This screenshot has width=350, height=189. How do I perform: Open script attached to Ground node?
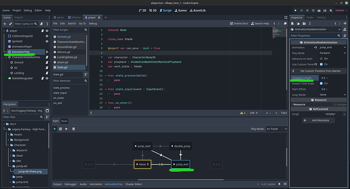[x=47, y=62]
